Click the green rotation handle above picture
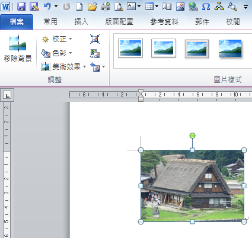 click(192, 136)
